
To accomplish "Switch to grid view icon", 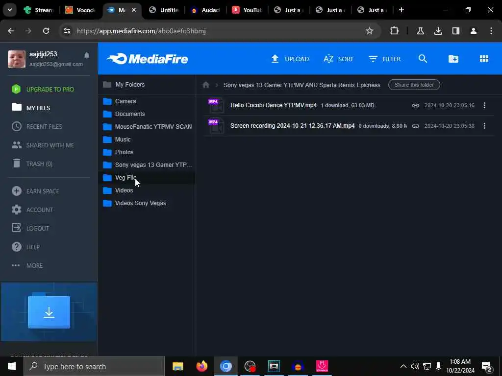I will click(x=484, y=59).
